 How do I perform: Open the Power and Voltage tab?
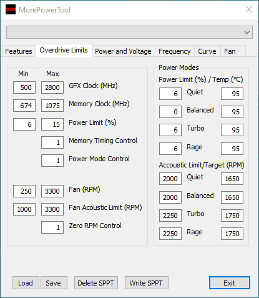(x=123, y=51)
